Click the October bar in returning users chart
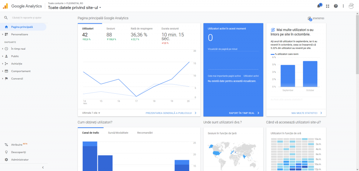 [310, 74]
